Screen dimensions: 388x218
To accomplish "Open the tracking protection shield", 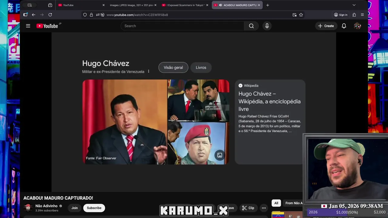I will 85,15.
